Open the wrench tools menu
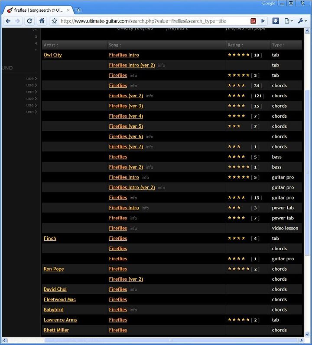This screenshot has height=345, width=312. 302,21
